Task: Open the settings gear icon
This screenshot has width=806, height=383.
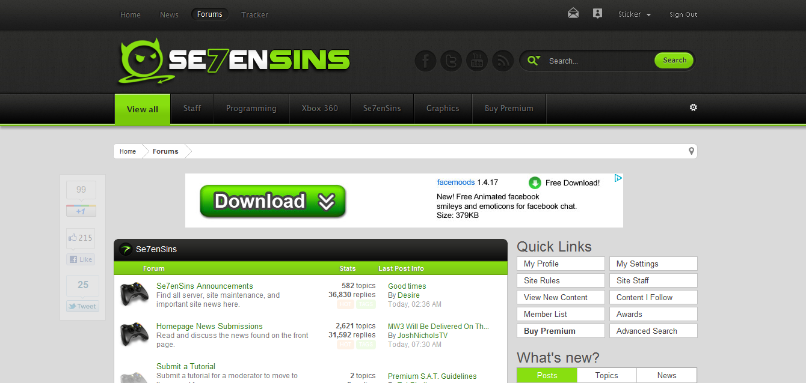Action: (x=693, y=107)
